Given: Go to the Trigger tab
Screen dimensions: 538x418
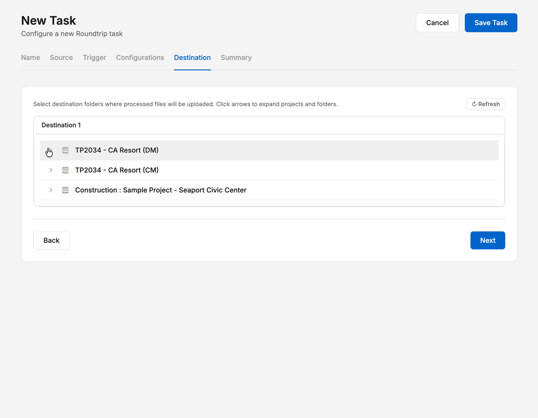Looking at the screenshot, I should 94,58.
